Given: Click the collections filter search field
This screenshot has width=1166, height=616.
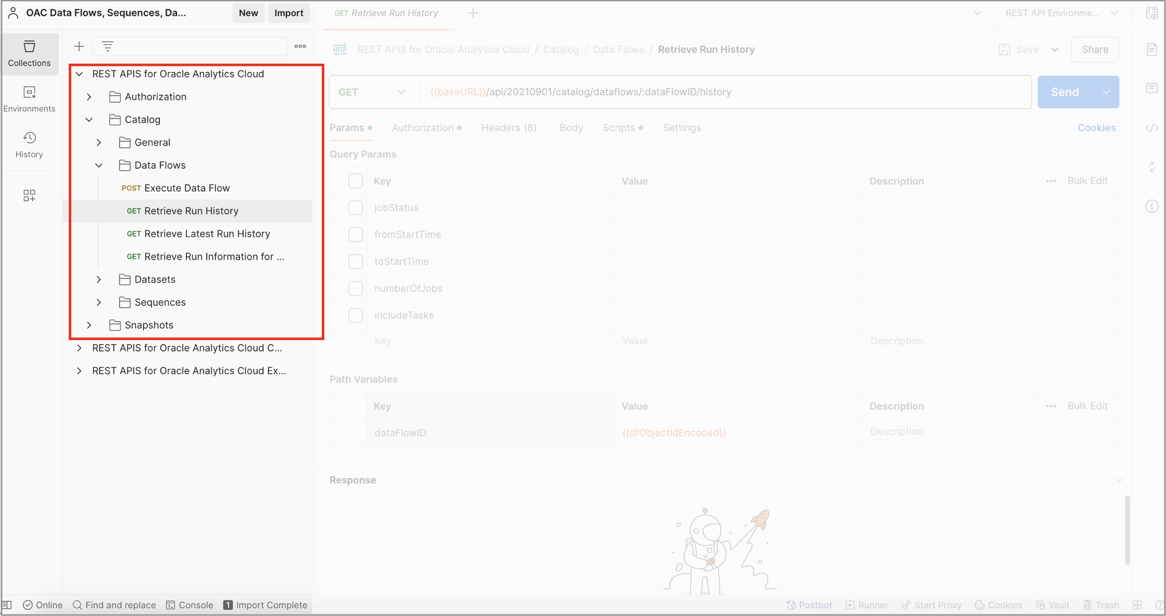Looking at the screenshot, I should click(199, 47).
